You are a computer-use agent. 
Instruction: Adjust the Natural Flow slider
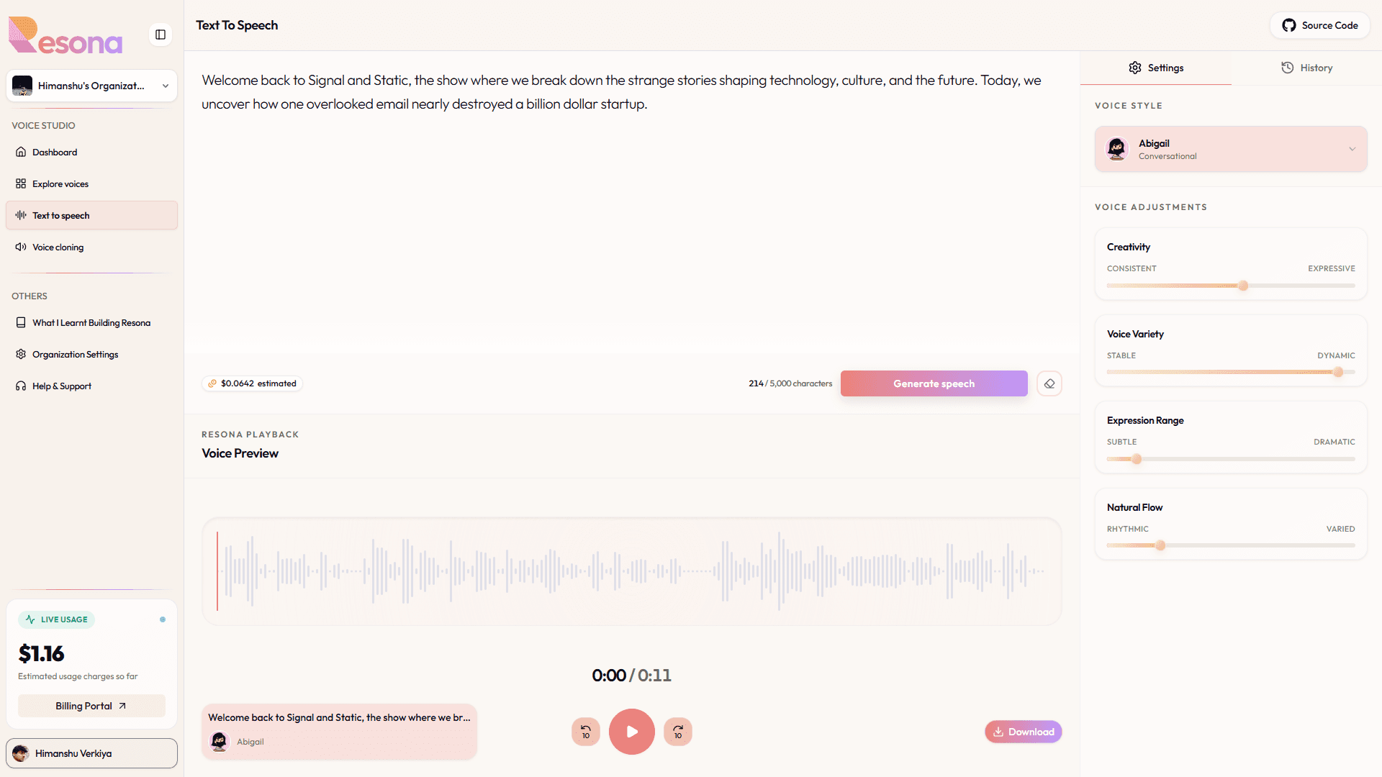coord(1231,545)
